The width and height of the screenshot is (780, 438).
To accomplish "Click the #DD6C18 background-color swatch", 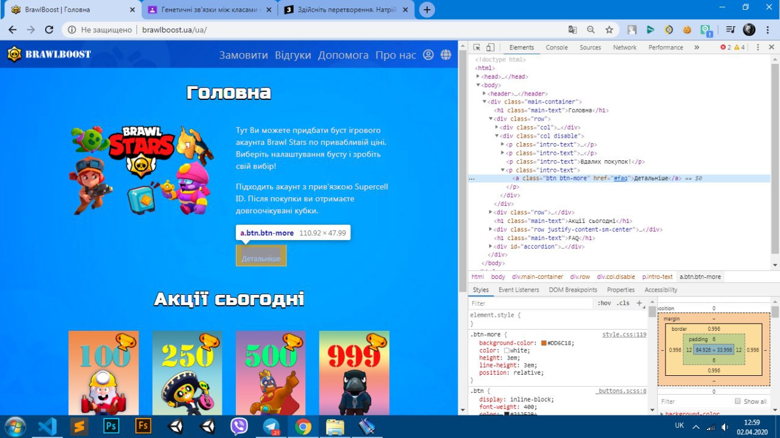I will 543,343.
